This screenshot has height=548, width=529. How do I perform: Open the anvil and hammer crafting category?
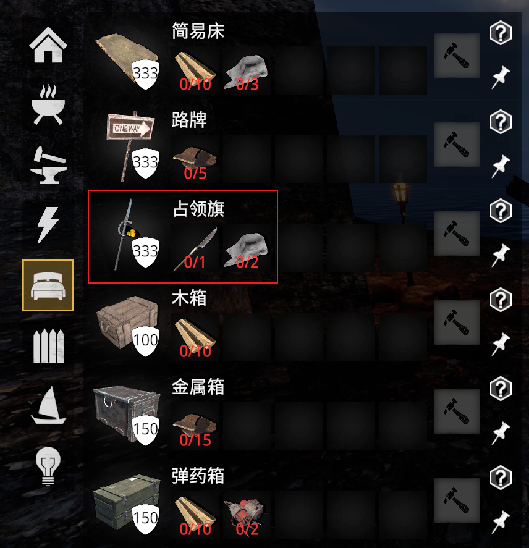tap(48, 165)
